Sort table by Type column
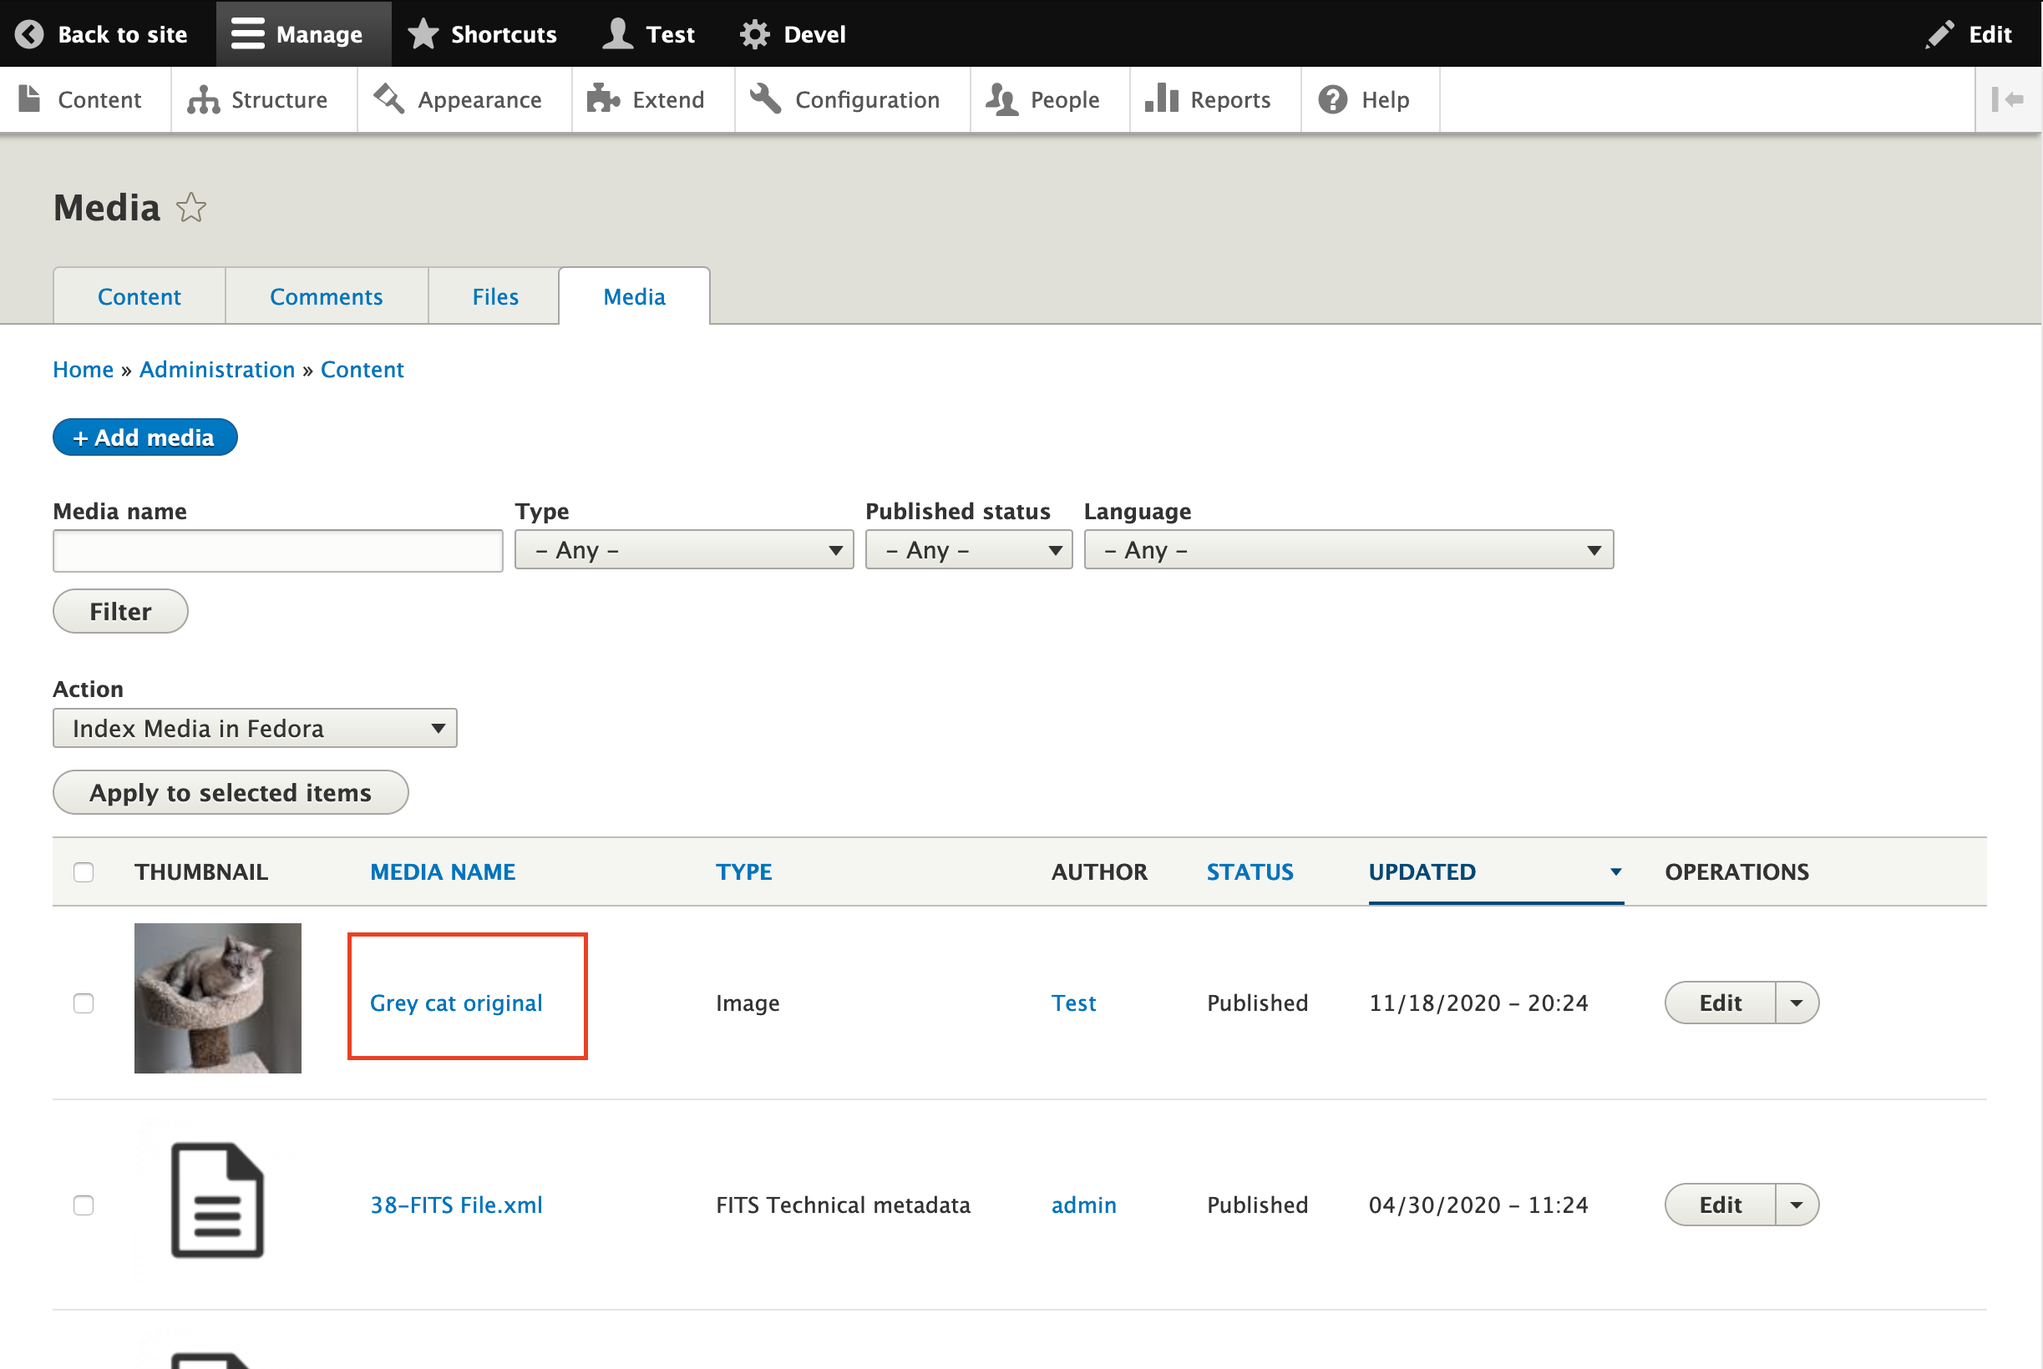The image size is (2043, 1369). click(x=744, y=871)
